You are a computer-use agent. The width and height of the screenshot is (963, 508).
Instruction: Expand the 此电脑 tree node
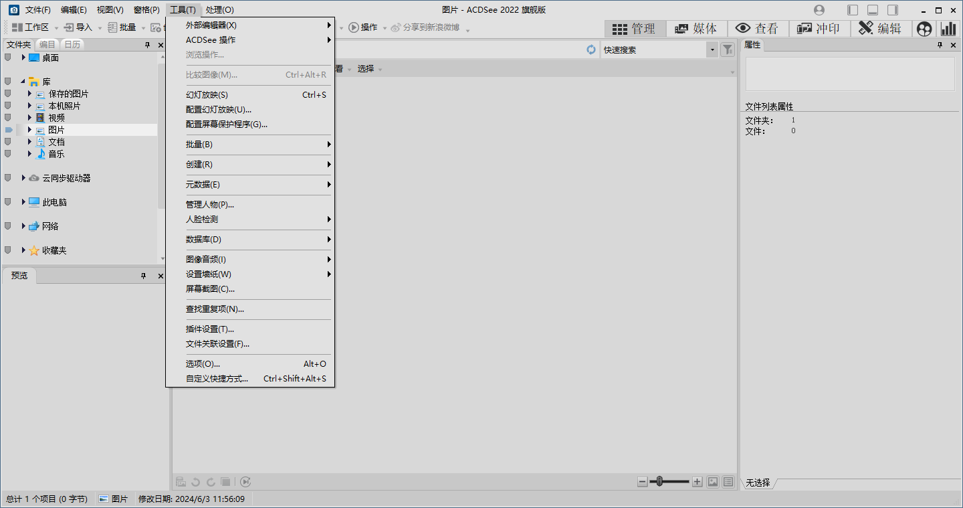pos(23,202)
